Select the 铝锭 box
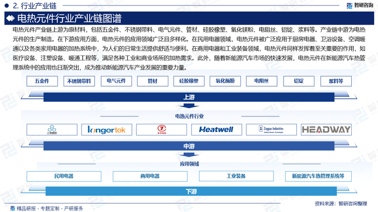The image size is (378, 212). (299, 81)
